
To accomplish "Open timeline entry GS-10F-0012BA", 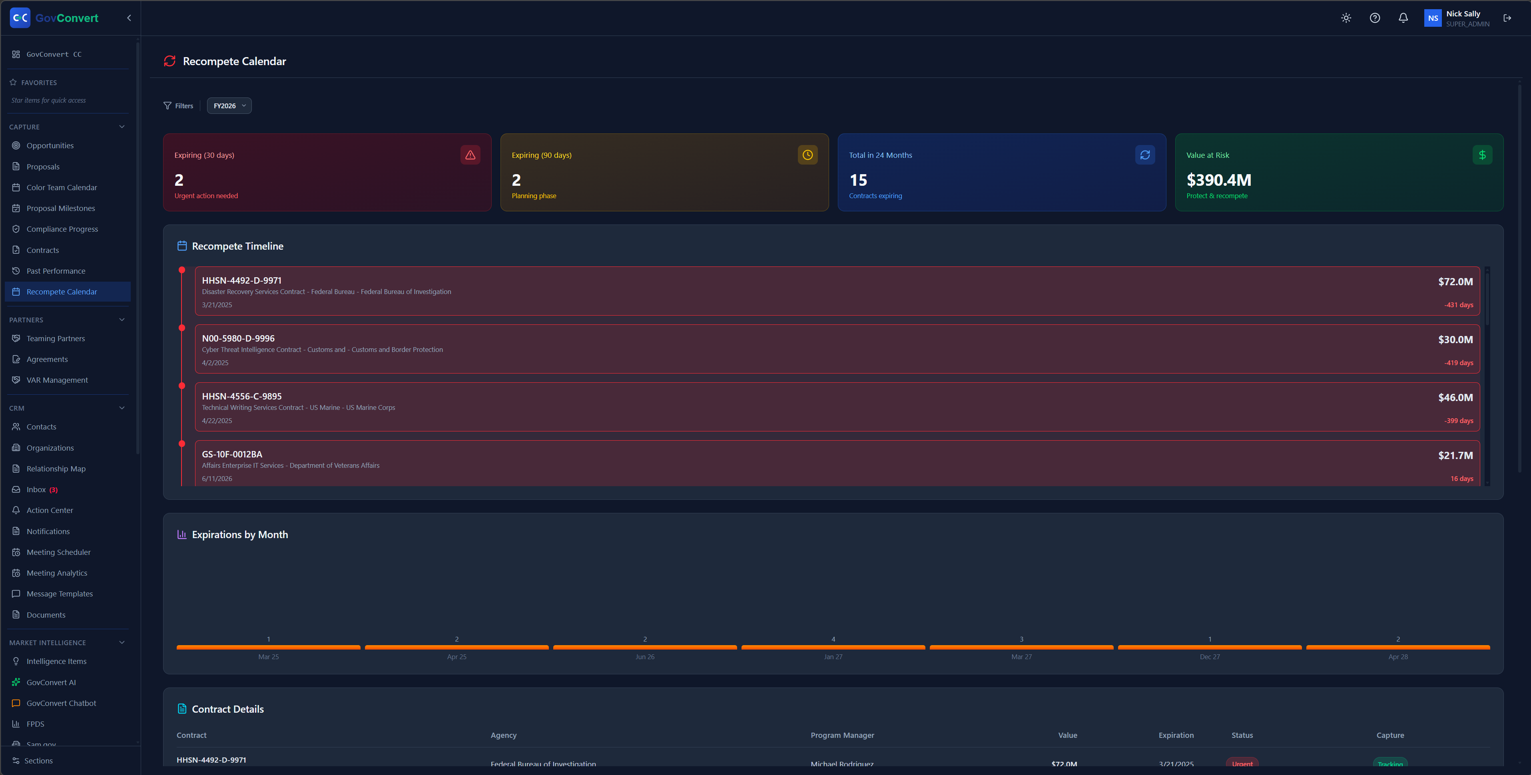I will coord(837,463).
